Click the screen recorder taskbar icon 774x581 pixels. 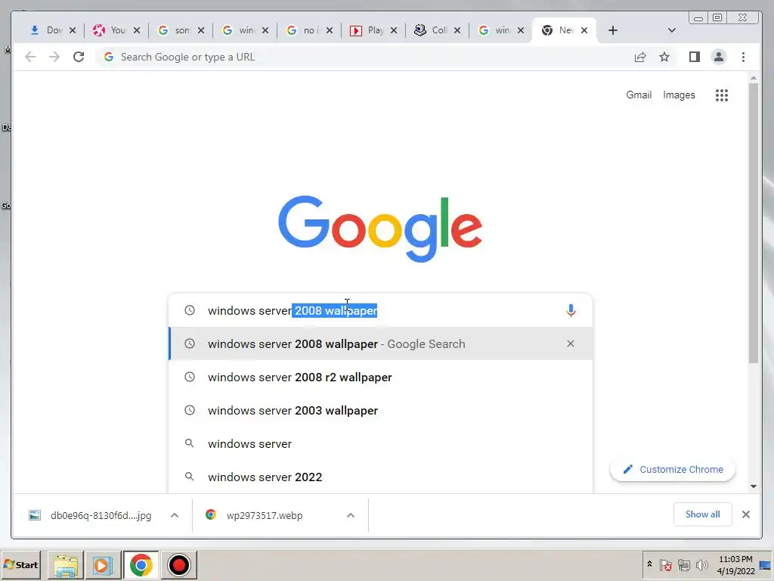coord(178,564)
